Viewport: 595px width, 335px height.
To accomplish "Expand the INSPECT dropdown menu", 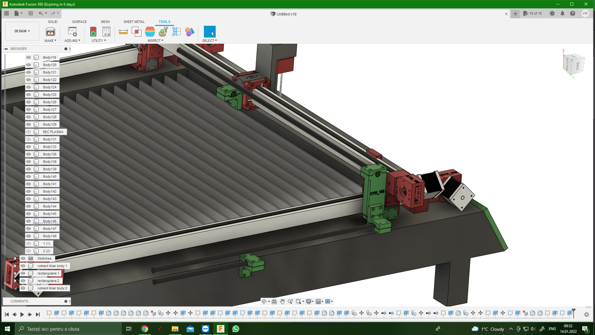I will click(x=156, y=41).
